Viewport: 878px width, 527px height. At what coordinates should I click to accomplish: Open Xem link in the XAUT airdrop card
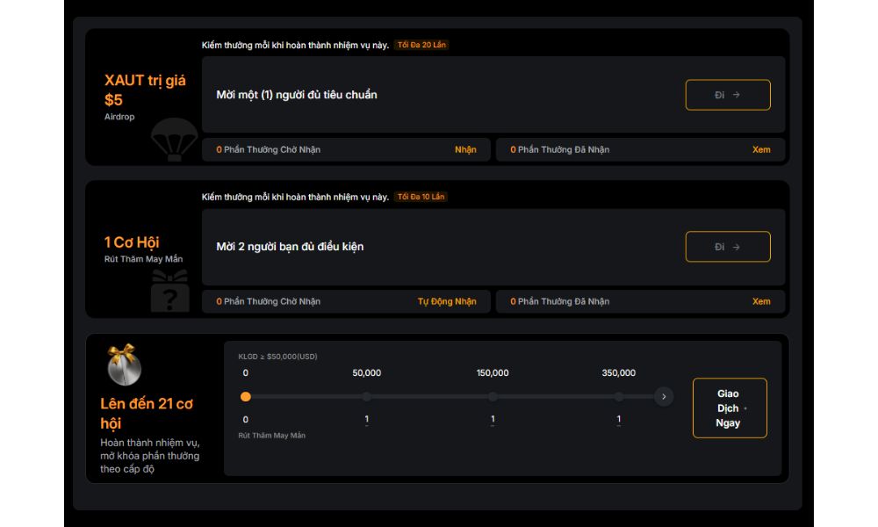coord(761,149)
